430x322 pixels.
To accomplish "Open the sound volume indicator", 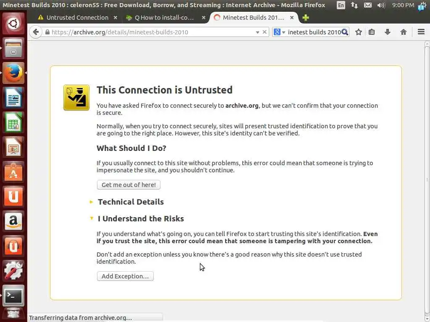I will 381,5.
